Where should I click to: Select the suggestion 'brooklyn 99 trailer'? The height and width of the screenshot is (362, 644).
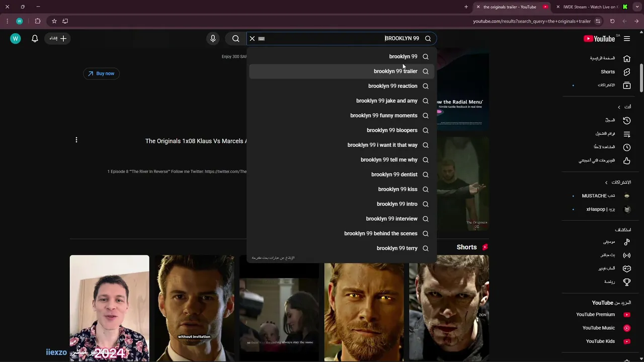click(342, 71)
